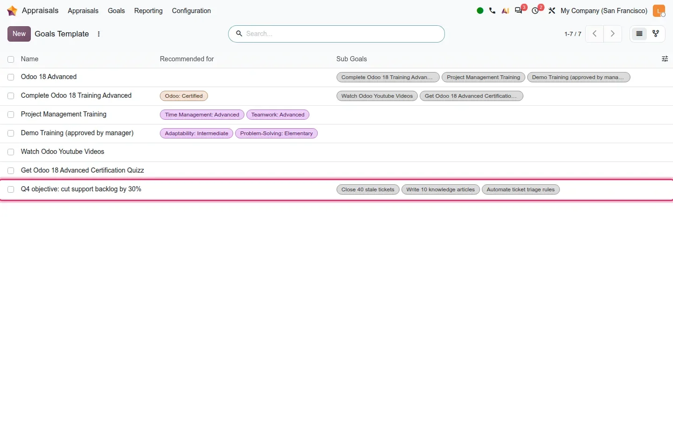This screenshot has height=421, width=673.
Task: Create a New goal template
Action: click(19, 34)
